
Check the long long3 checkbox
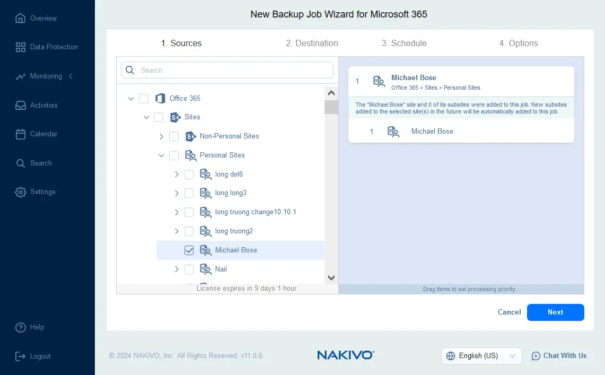[189, 193]
